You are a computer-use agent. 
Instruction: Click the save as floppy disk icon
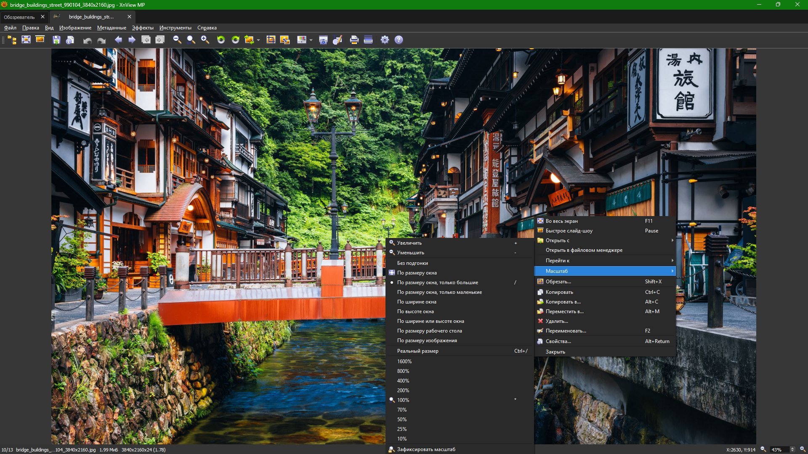point(56,40)
